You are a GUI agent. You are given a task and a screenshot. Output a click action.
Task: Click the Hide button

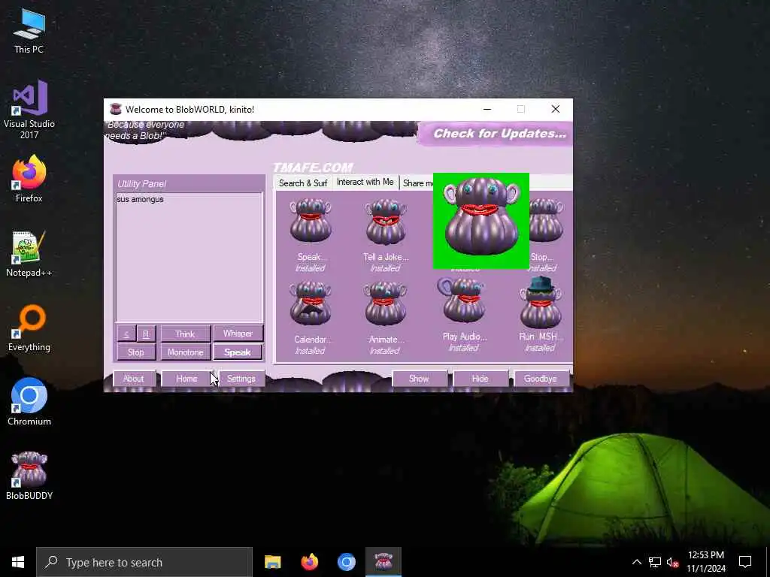(480, 379)
